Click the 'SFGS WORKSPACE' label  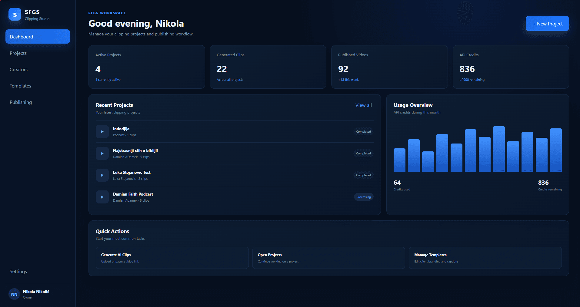(x=107, y=13)
